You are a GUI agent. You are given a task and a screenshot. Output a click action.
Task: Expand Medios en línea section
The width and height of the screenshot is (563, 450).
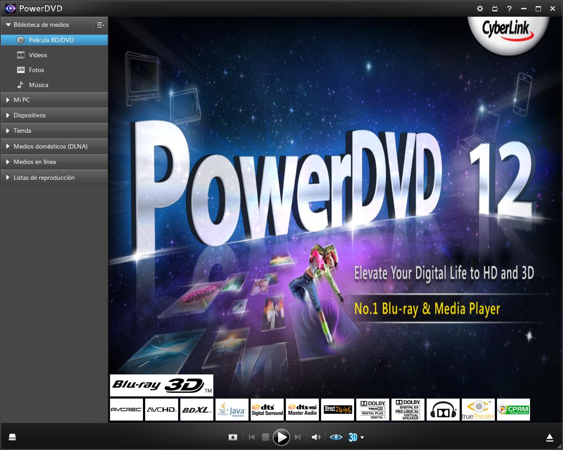[54, 162]
